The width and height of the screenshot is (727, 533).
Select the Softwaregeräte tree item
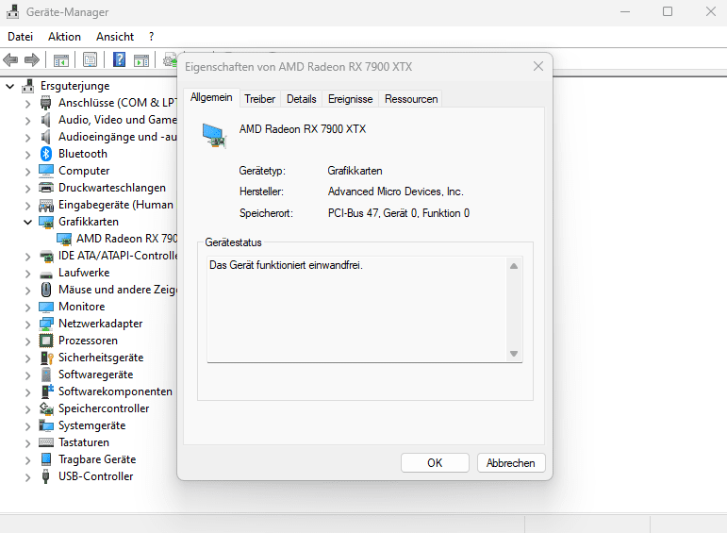pyautogui.click(x=95, y=375)
